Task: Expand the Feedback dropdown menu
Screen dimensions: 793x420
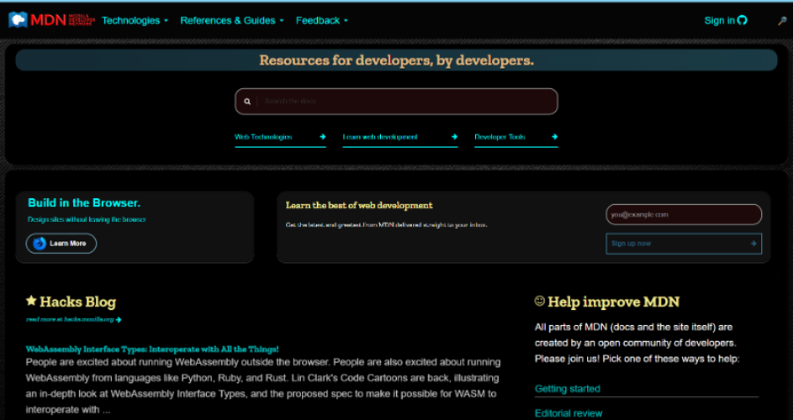Action: pyautogui.click(x=322, y=21)
